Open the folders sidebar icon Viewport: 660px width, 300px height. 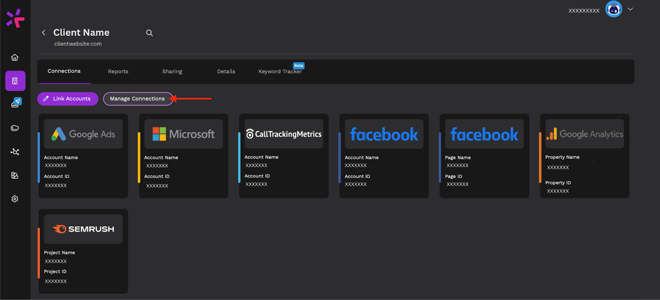pyautogui.click(x=15, y=128)
